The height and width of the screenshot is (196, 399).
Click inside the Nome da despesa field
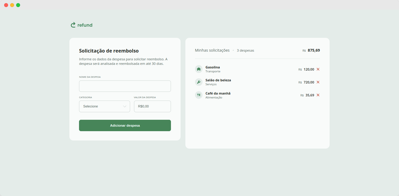[125, 86]
